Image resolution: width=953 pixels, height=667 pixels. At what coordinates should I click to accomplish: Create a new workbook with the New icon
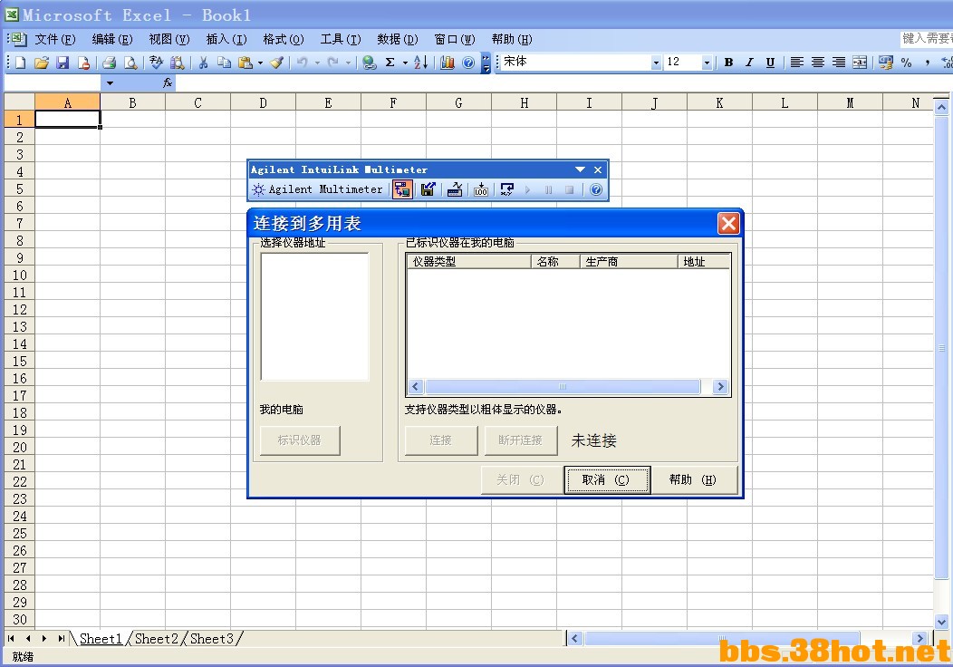point(21,63)
